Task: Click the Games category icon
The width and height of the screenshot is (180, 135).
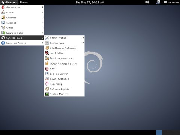Action: [3, 12]
